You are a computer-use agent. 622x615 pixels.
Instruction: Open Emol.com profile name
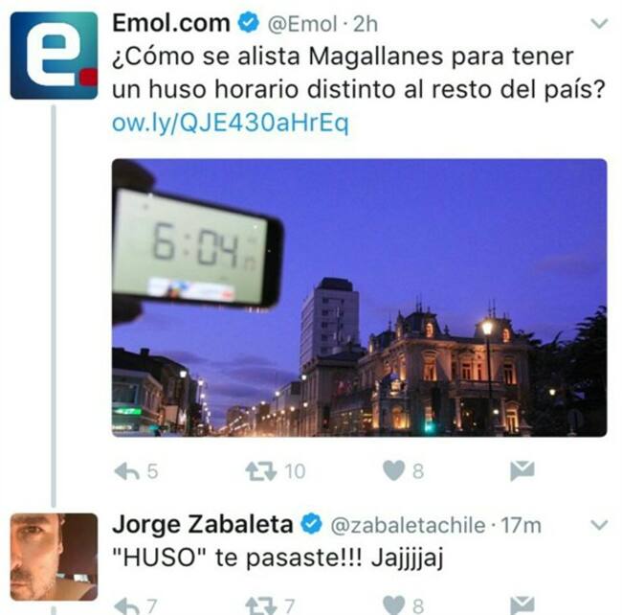tap(171, 23)
